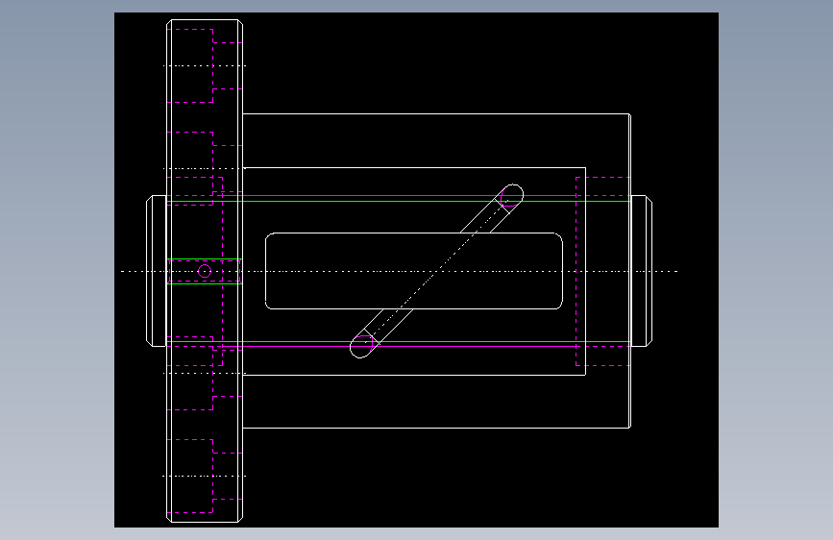Select the small magenta circle on the centerline
This screenshot has height=540, width=833.
click(x=205, y=272)
